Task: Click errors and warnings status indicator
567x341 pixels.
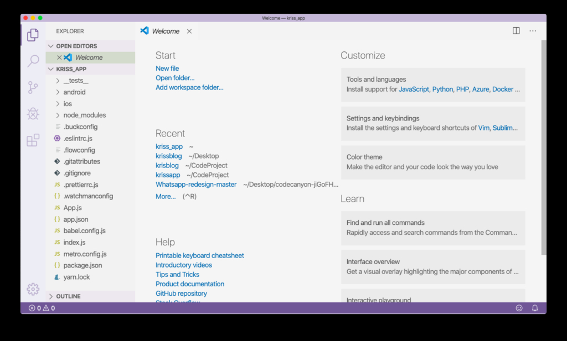Action: [42, 308]
